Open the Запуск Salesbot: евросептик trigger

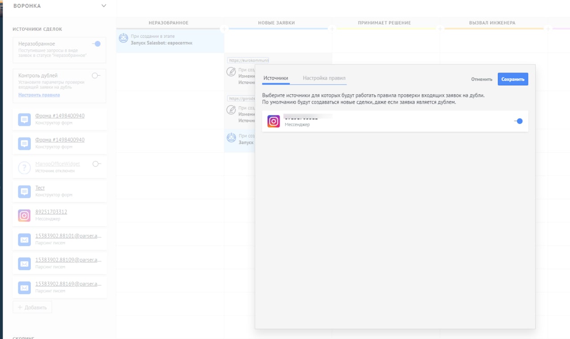coord(162,43)
